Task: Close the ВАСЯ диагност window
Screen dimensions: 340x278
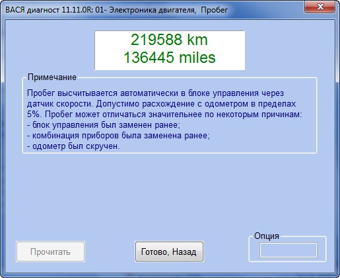Action: coord(320,7)
